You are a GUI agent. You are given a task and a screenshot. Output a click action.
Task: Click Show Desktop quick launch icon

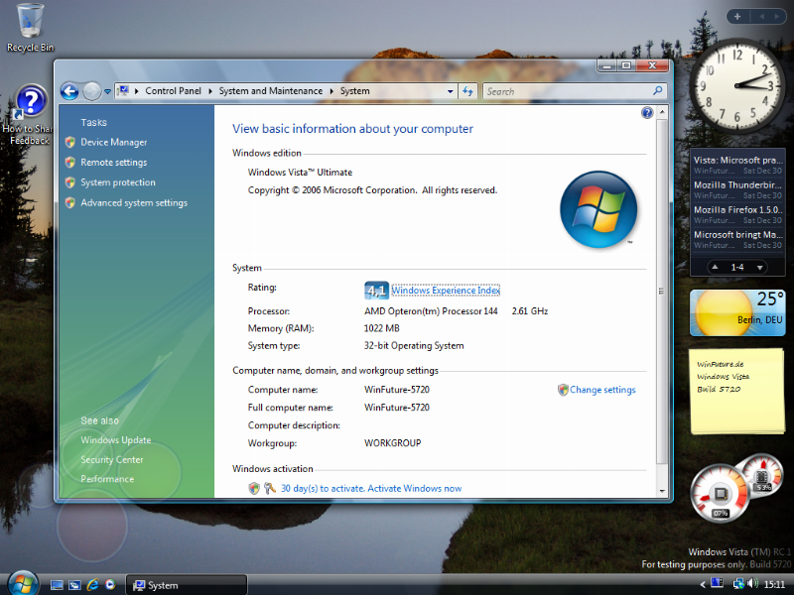pos(57,585)
